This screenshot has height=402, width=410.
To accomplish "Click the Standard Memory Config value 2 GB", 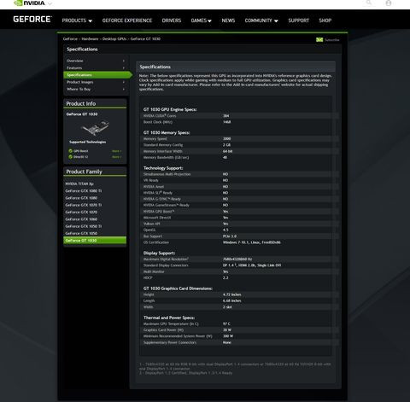I will pyautogui.click(x=226, y=145).
